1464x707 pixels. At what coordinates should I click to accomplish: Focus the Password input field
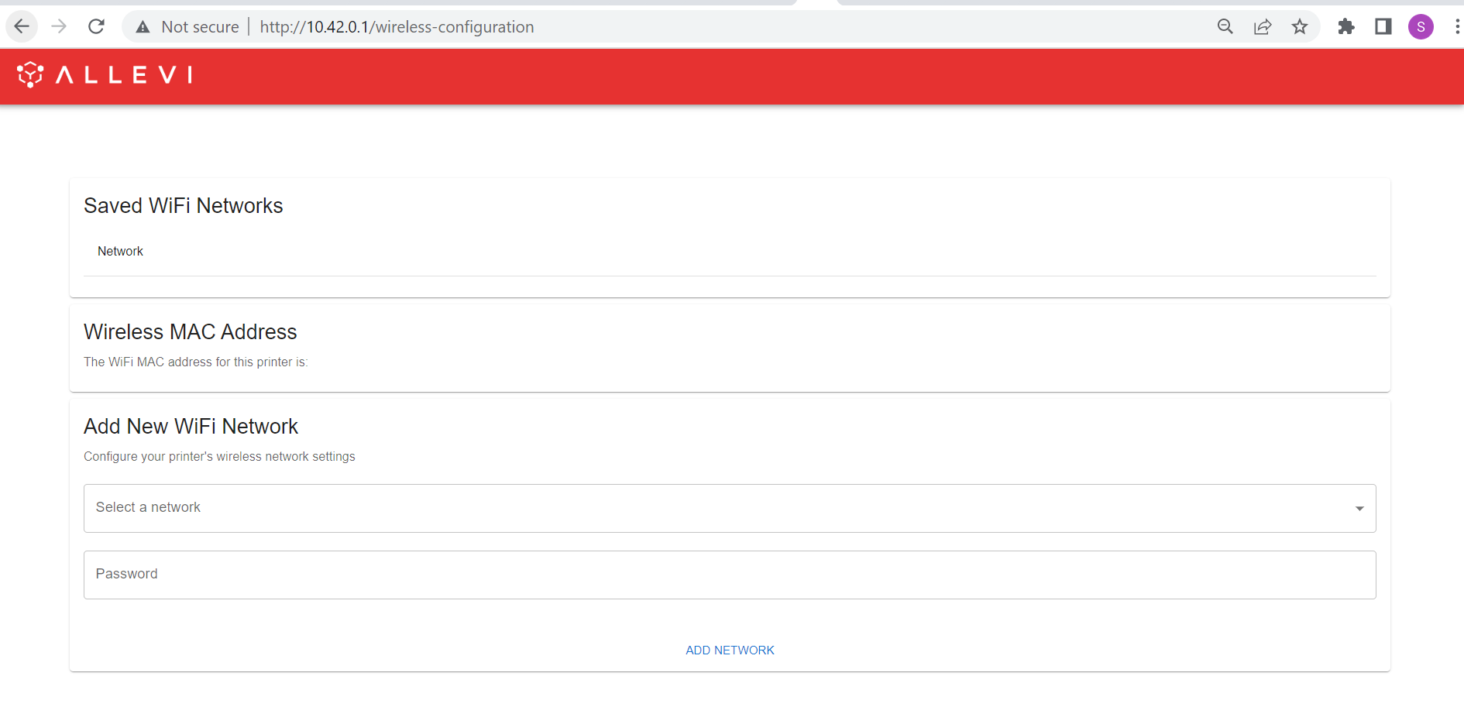tap(728, 575)
